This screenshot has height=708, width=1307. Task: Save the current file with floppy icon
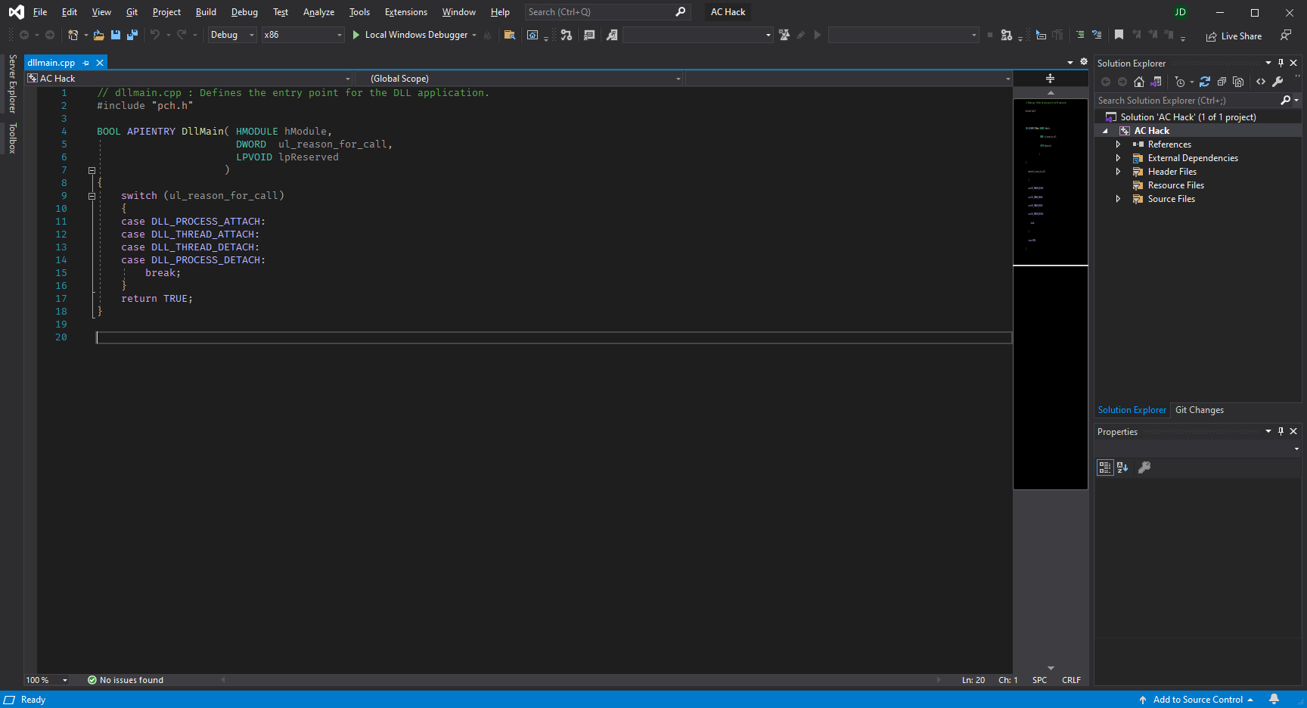point(116,35)
